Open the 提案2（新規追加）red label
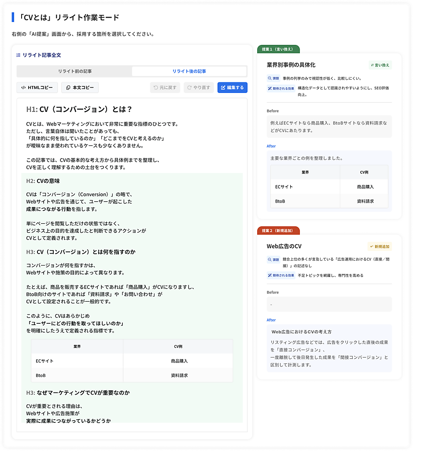Image resolution: width=425 pixels, height=451 pixels. [x=278, y=230]
